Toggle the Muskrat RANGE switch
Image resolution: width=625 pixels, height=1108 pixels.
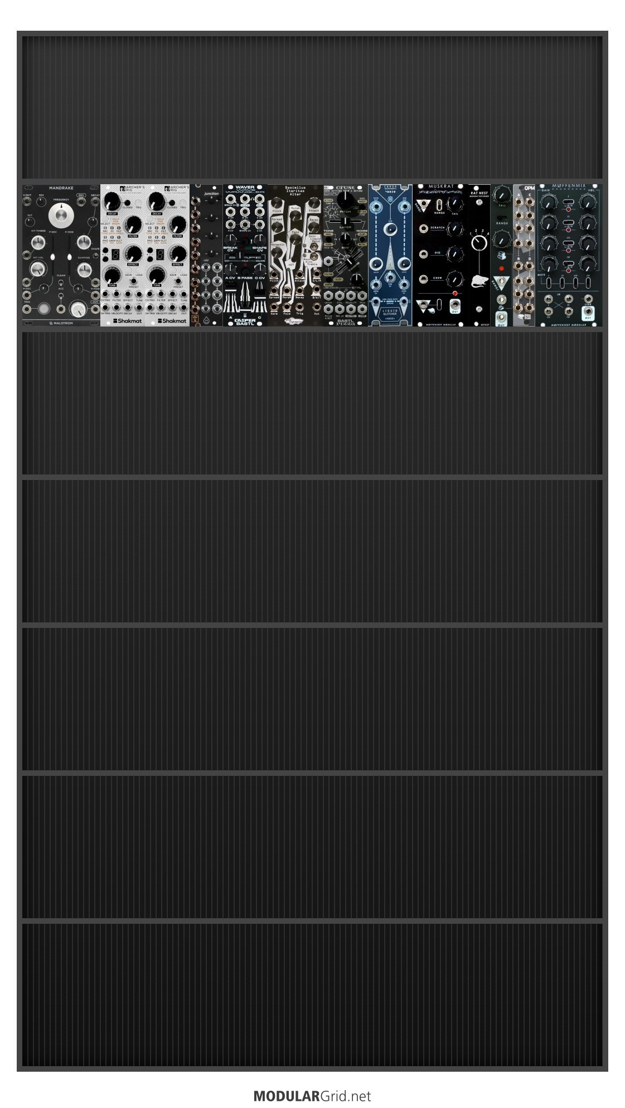(x=439, y=204)
